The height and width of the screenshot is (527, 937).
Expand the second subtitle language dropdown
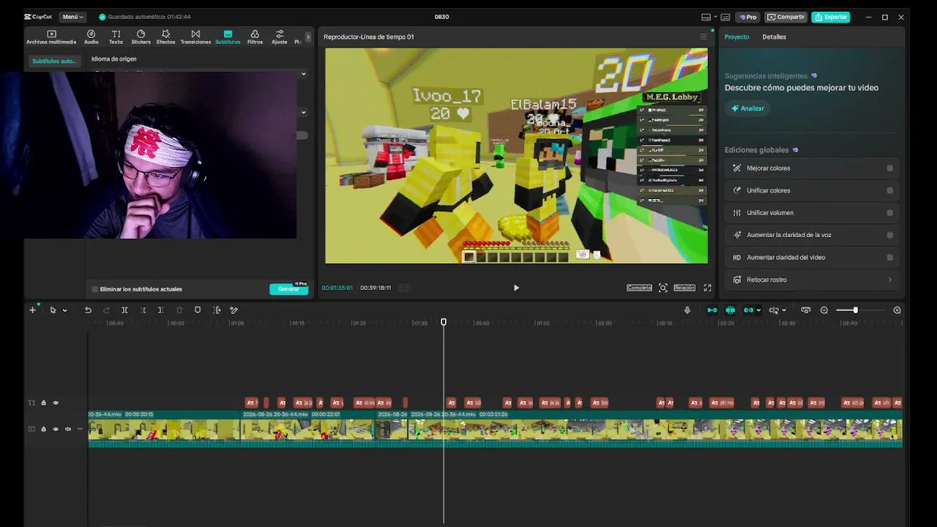tap(303, 113)
